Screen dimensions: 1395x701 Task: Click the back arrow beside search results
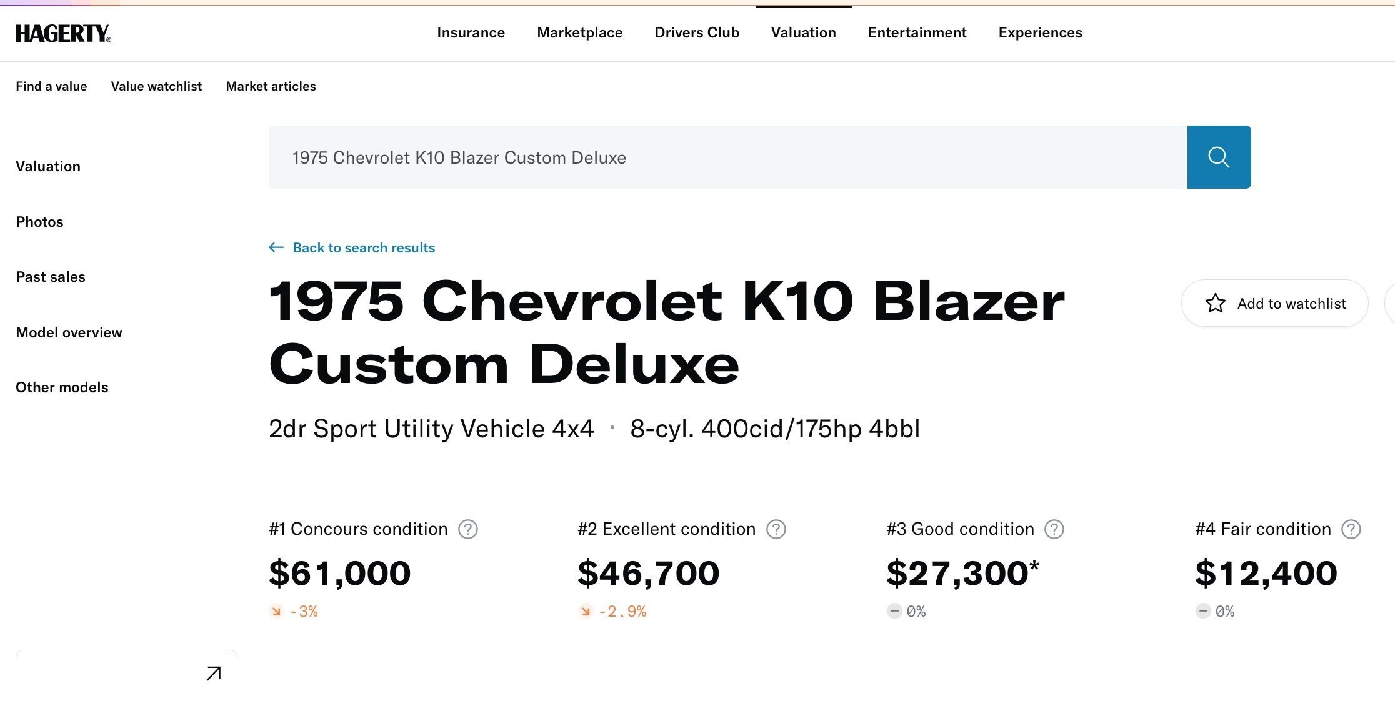[276, 247]
